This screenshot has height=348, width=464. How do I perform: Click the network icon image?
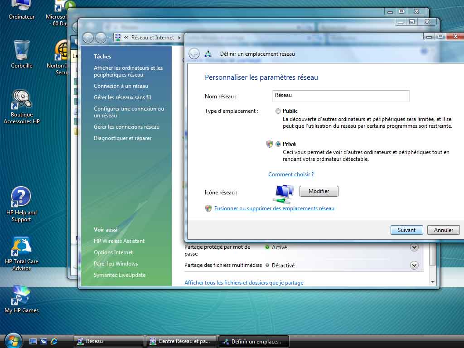pyautogui.click(x=284, y=193)
